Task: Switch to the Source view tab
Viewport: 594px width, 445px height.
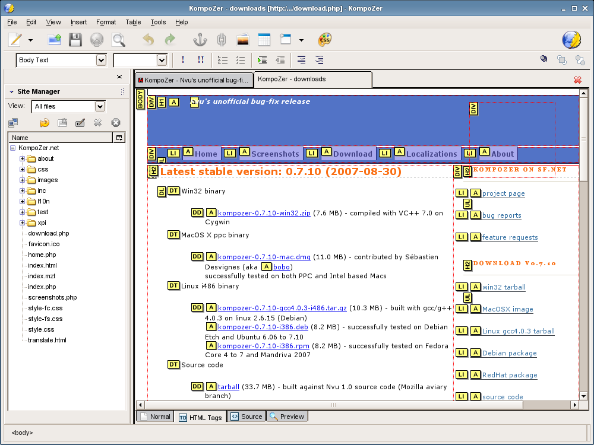Action: coord(246,417)
